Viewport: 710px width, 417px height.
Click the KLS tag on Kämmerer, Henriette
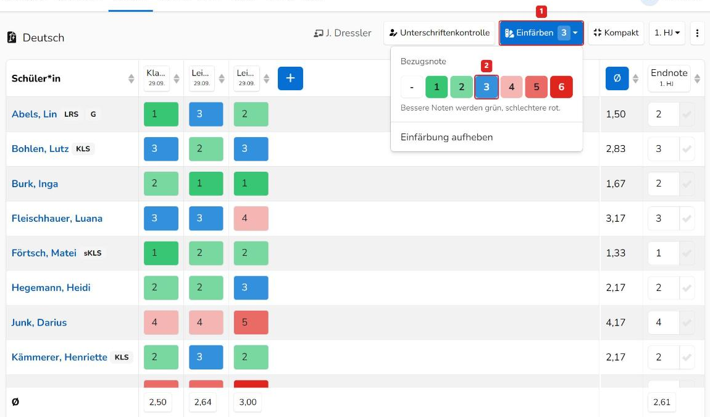click(122, 357)
